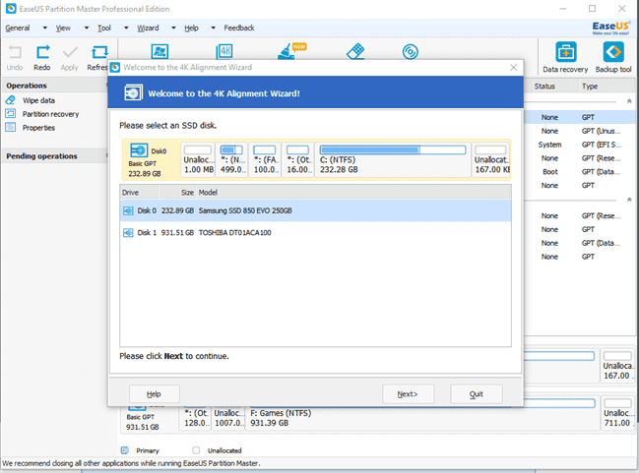Click the Operations panel header
Image resolution: width=639 pixels, height=473 pixels.
coord(55,86)
